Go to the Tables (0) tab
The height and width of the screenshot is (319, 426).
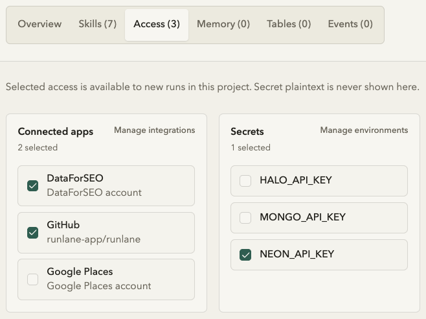coord(289,24)
